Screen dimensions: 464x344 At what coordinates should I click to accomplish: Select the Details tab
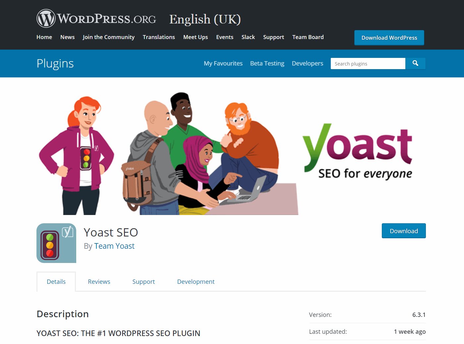point(56,281)
